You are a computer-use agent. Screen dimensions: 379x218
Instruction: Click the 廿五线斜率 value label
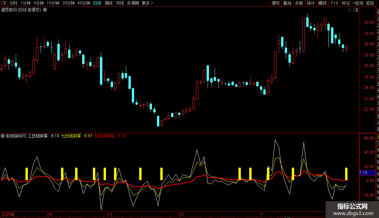pyautogui.click(x=110, y=136)
